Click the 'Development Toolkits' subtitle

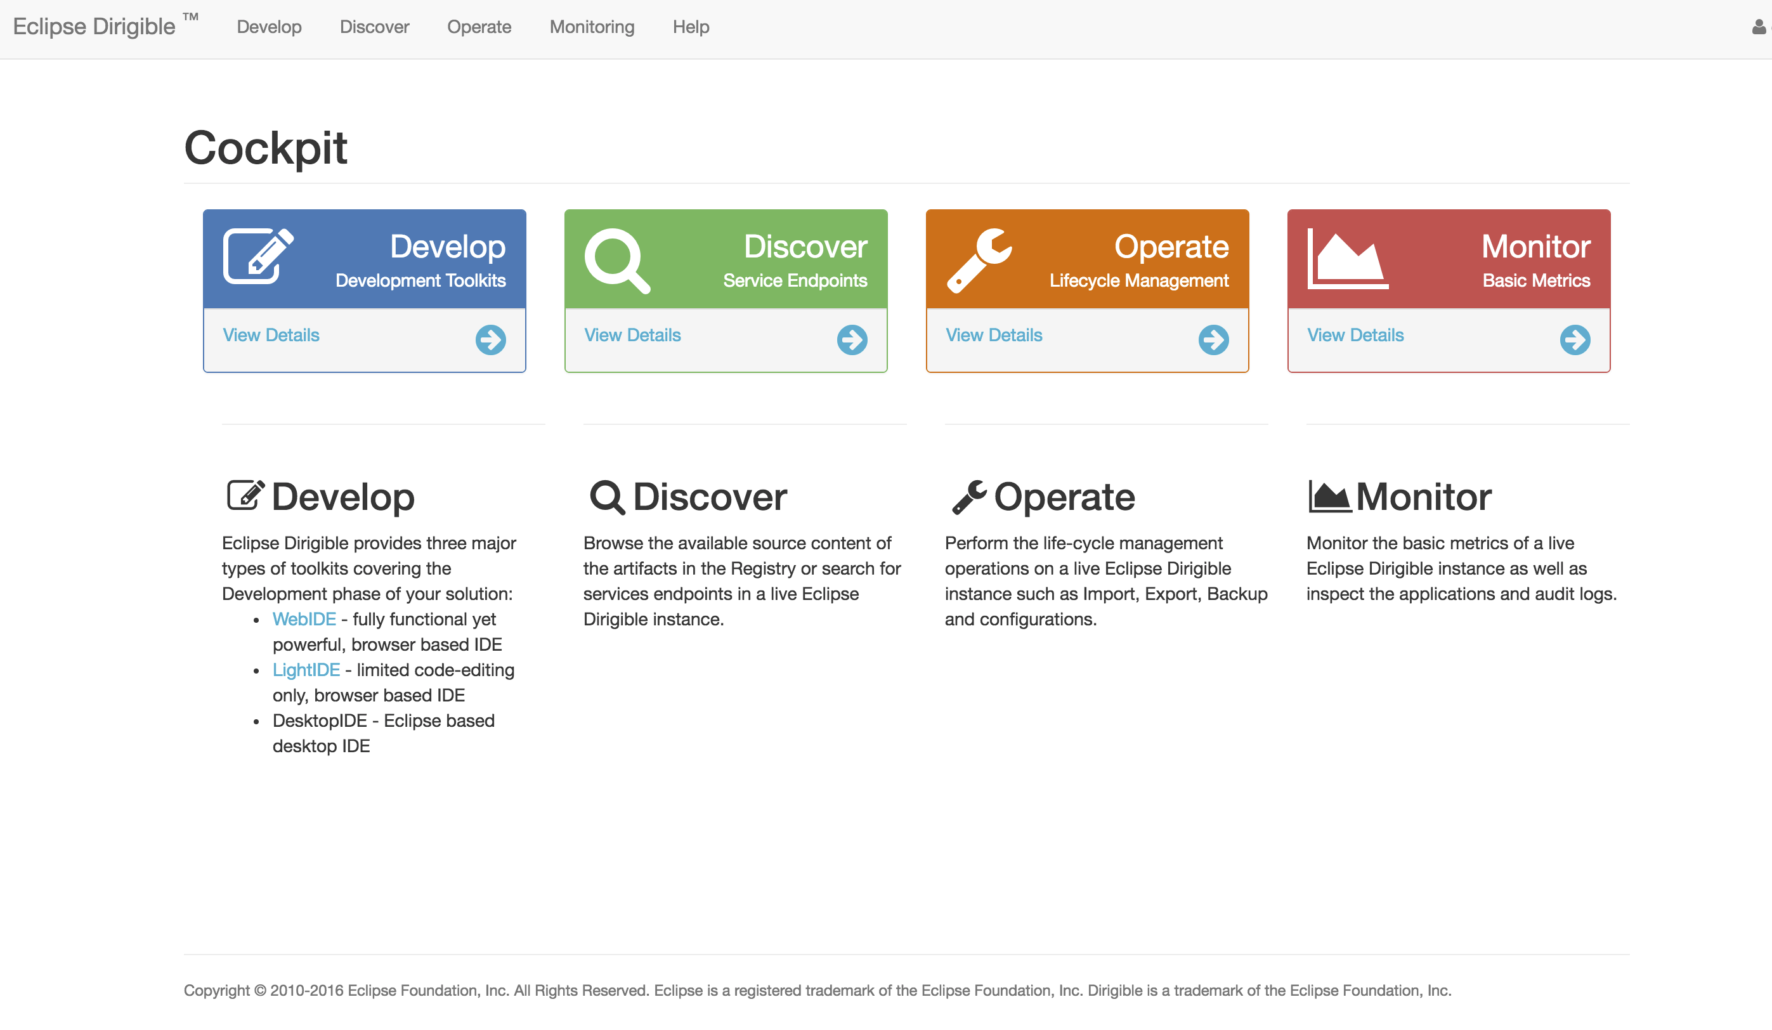coord(420,280)
